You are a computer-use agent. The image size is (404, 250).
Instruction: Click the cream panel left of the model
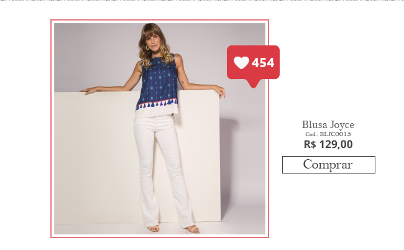(x=94, y=157)
